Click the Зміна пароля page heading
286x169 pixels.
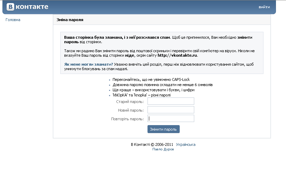70,20
